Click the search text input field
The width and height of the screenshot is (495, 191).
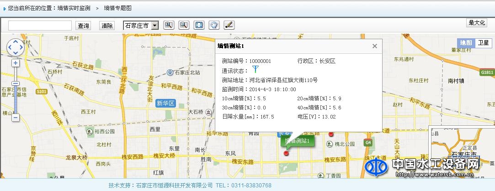pyautogui.click(x=40, y=26)
